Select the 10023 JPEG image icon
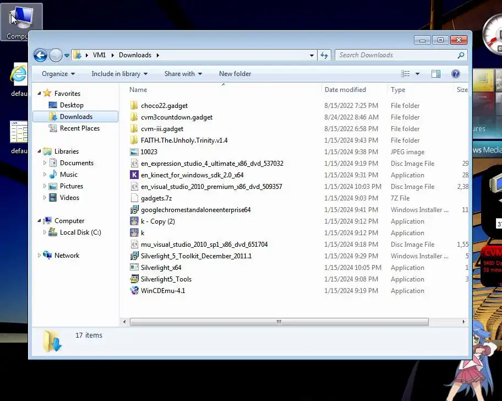Image resolution: width=502 pixels, height=401 pixels. (134, 152)
